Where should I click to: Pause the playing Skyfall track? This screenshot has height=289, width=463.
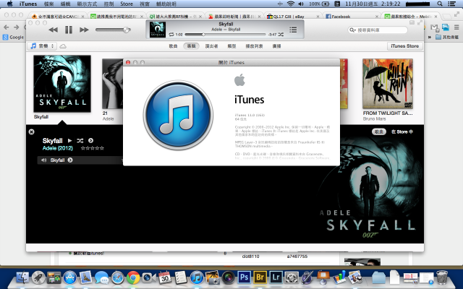pyautogui.click(x=69, y=30)
